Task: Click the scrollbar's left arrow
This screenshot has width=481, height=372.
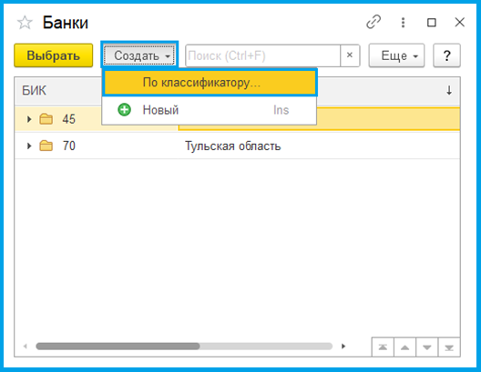Action: [26, 347]
